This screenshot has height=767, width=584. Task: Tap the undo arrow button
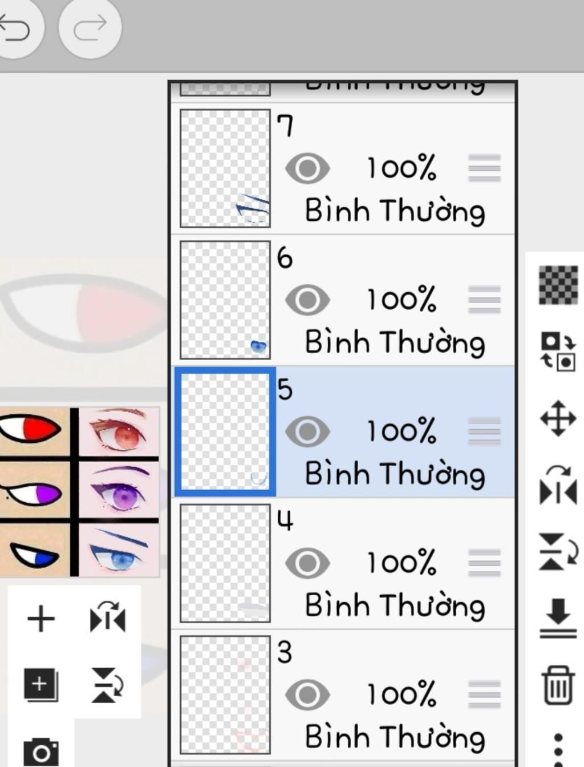17,27
